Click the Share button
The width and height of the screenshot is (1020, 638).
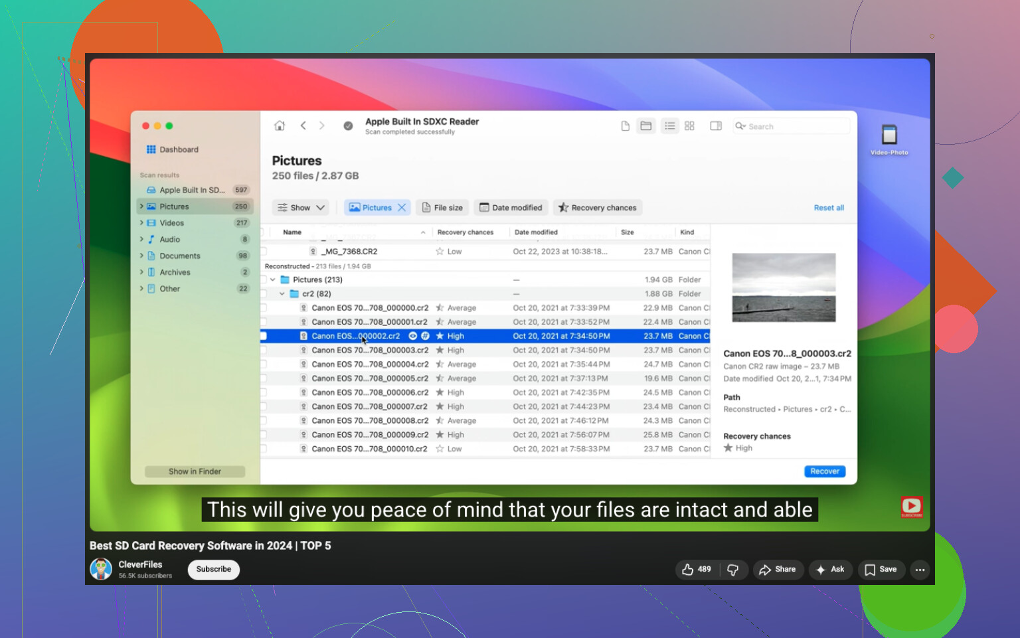tap(778, 570)
